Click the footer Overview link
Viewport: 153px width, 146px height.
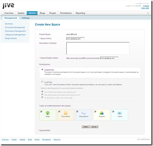click(5, 139)
